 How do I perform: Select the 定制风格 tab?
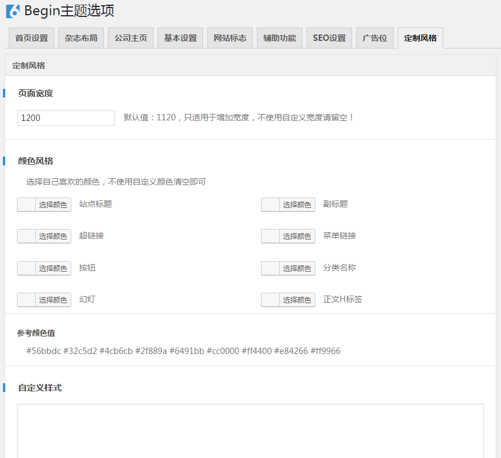(420, 38)
